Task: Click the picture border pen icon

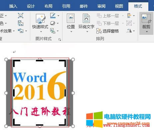Action: [x=53, y=16]
